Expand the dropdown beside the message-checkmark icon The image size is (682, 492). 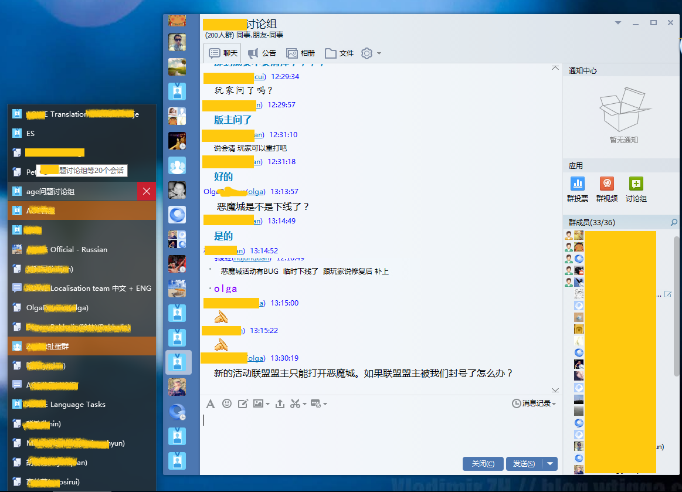coord(325,404)
